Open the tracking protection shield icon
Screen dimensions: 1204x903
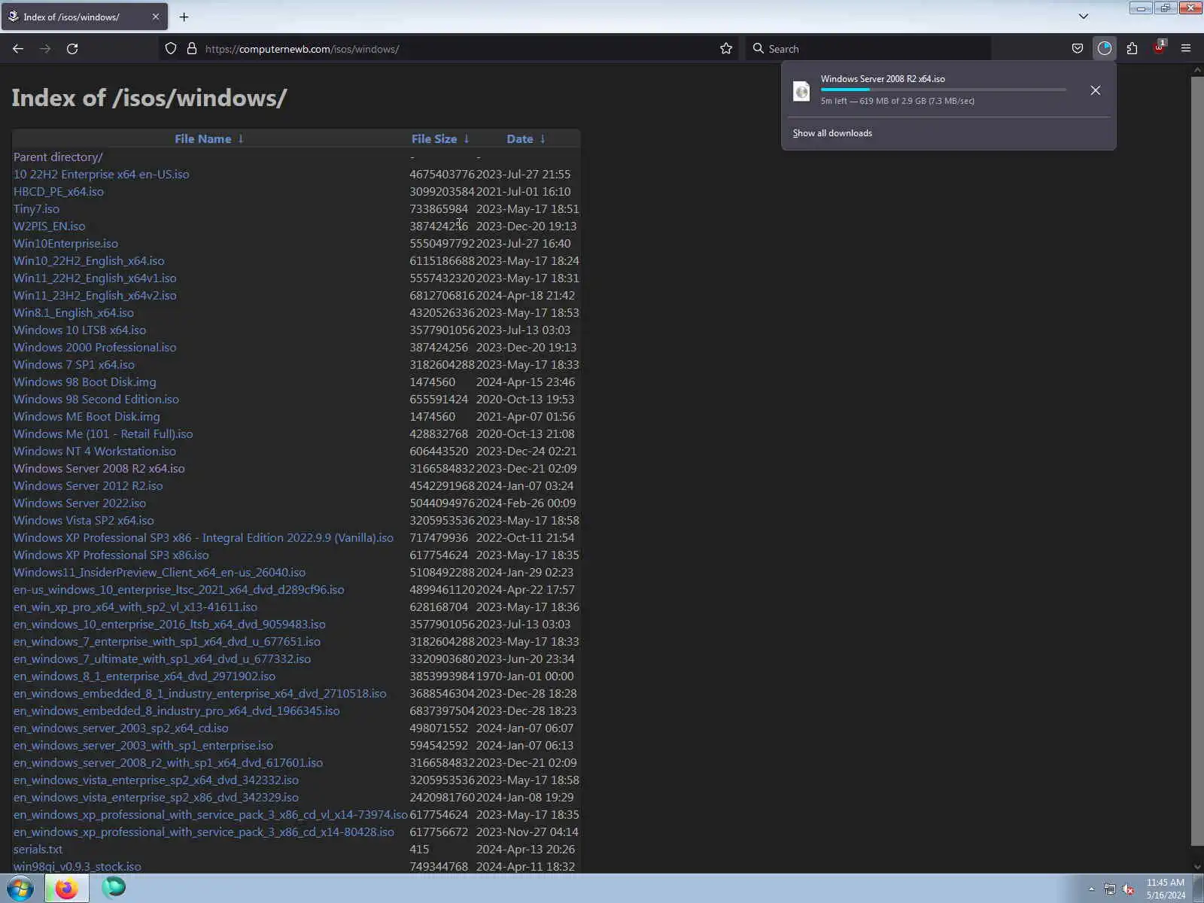tap(171, 49)
